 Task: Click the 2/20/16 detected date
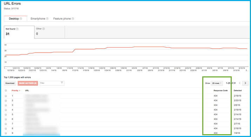click(x=237, y=101)
